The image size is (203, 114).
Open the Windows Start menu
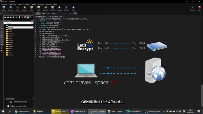pos(3,111)
